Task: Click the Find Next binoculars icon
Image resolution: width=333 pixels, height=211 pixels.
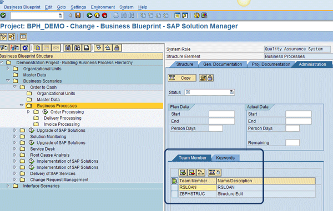Action: (x=77, y=48)
